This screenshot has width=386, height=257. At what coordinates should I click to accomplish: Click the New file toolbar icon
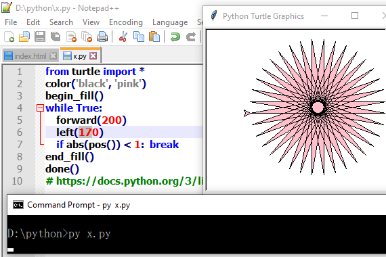(9, 37)
